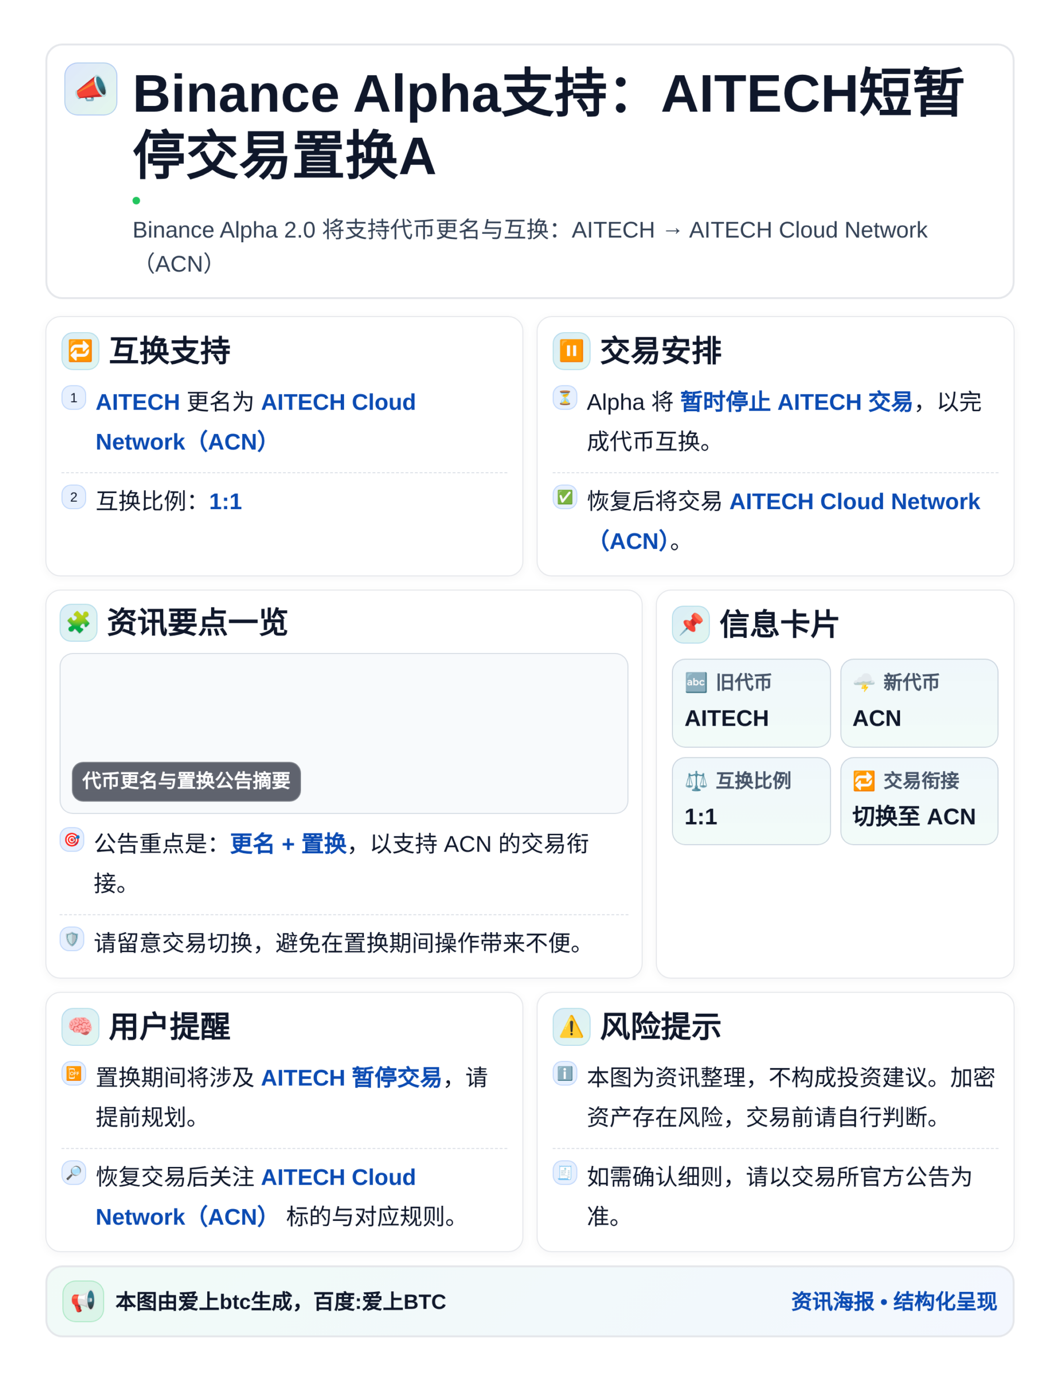This screenshot has width=1060, height=1378.
Task: Click the blue AITECH 暂停交易 text
Action: click(351, 1078)
